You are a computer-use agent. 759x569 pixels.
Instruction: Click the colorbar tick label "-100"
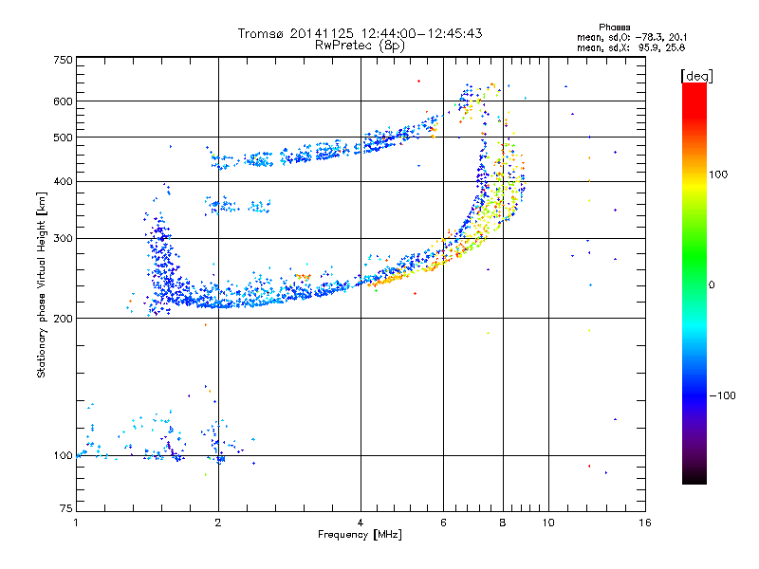point(722,395)
